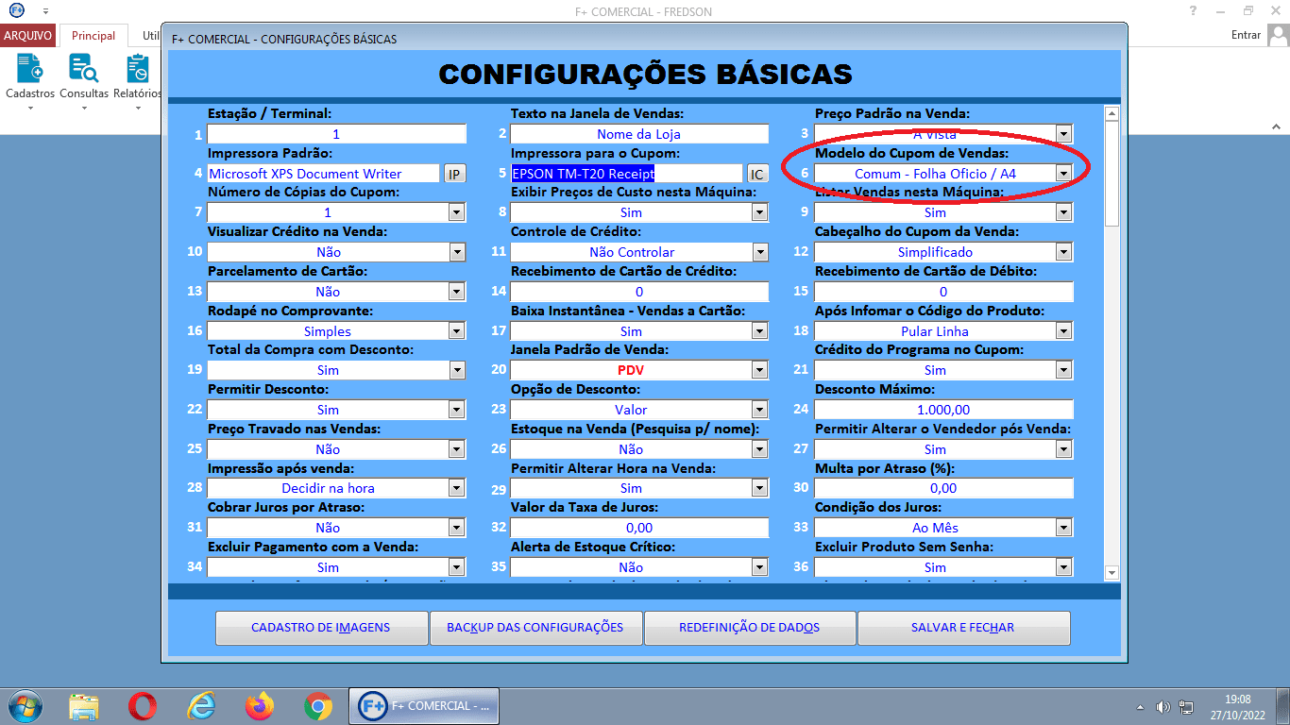Expand Modelo do Cupom de Vendas dropdown

(1063, 174)
